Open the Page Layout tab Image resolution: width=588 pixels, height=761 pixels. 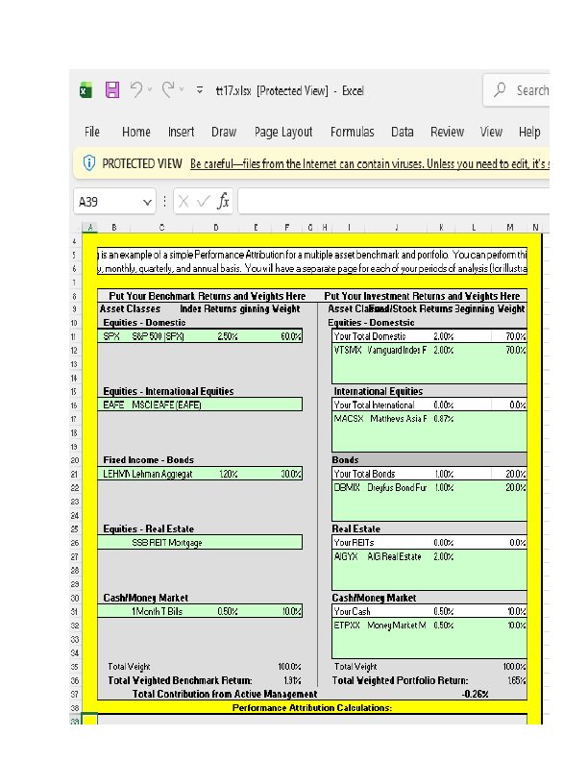coord(283,132)
